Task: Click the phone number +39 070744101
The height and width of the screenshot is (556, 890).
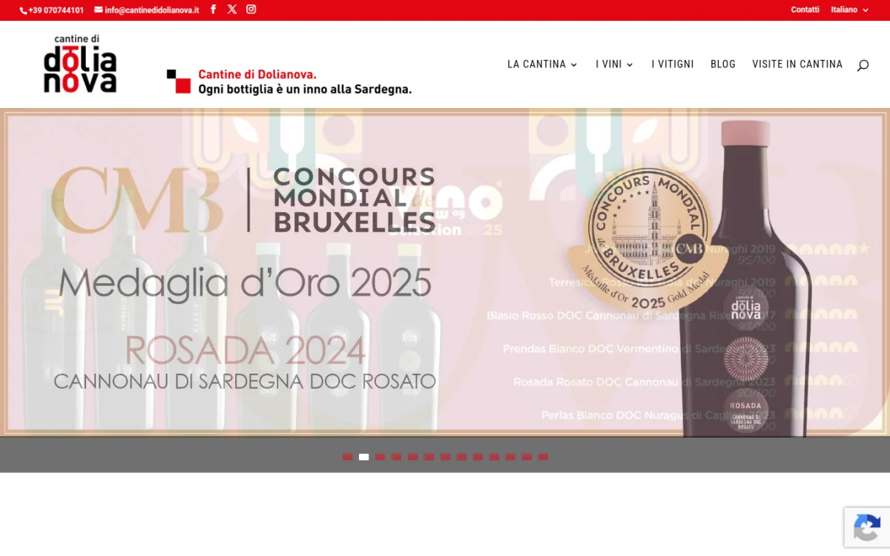Action: tap(52, 10)
